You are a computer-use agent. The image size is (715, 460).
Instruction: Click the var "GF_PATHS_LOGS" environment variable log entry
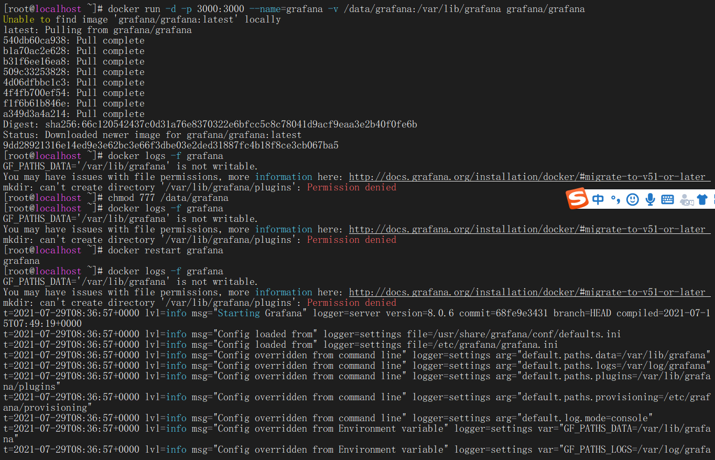(x=357, y=450)
